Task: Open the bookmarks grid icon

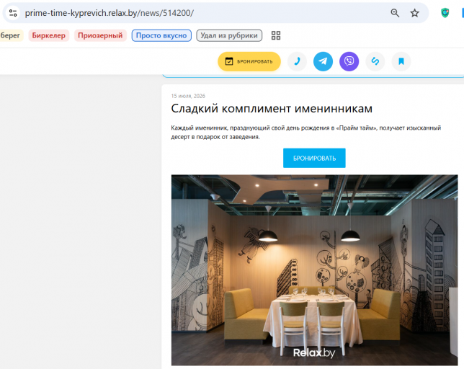Action: pyautogui.click(x=276, y=35)
